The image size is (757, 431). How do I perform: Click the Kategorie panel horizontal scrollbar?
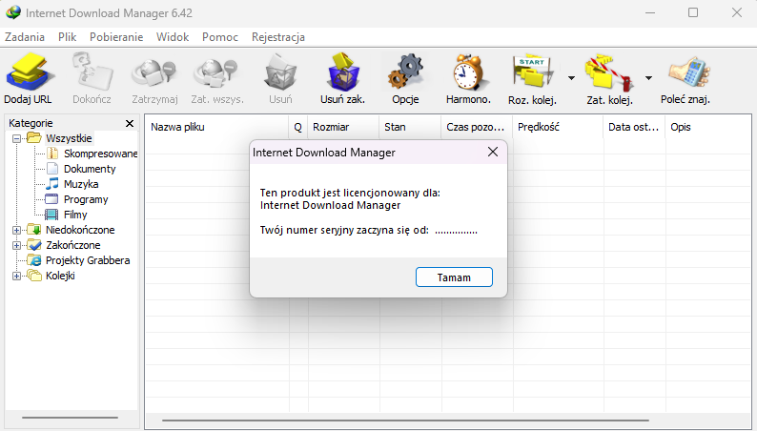point(70,418)
